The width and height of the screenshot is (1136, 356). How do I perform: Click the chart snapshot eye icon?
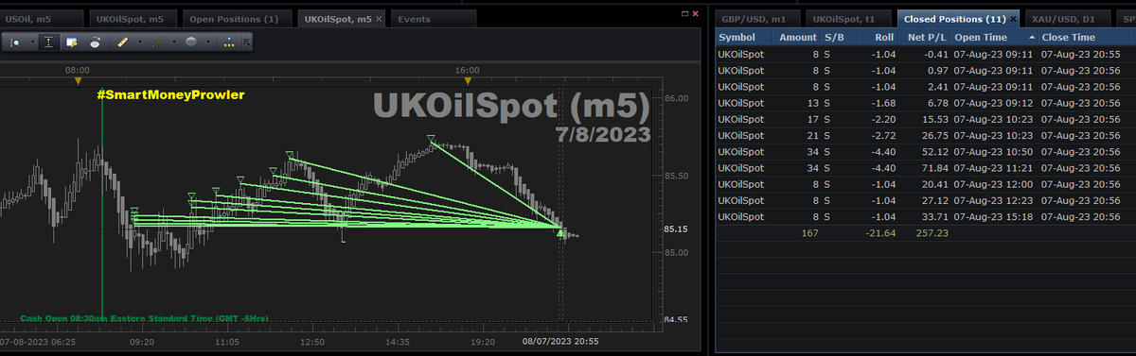coord(96,43)
